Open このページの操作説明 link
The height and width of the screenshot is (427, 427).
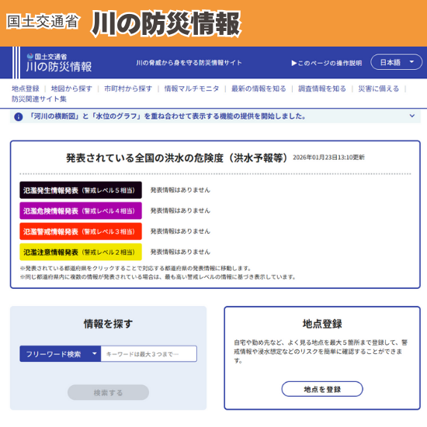pos(327,63)
